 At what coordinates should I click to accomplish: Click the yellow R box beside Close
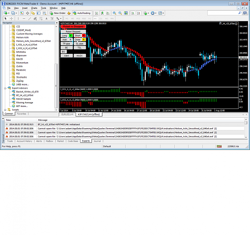[x=84, y=39]
